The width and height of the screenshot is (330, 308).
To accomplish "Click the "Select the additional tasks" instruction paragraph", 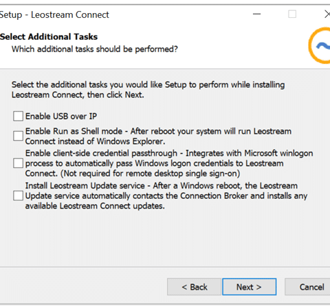I will (148, 90).
